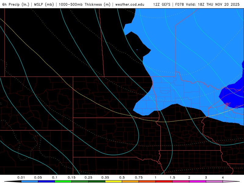The width and height of the screenshot is (244, 183).
Task: Click the bright green 0.1–0.15 legend swatch
Action: tap(63, 181)
